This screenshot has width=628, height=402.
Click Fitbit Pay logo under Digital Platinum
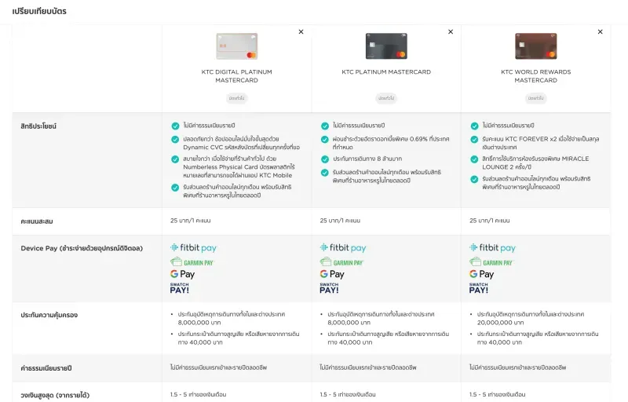coord(193,248)
